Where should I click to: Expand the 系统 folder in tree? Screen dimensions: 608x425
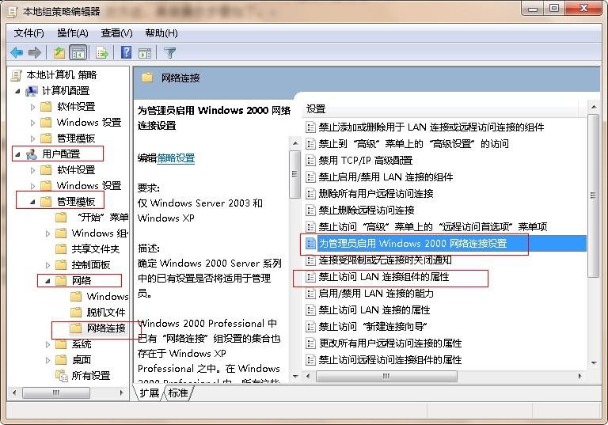[48, 344]
